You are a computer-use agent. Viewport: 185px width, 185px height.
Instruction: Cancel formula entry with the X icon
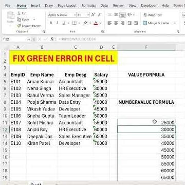coord(40,40)
